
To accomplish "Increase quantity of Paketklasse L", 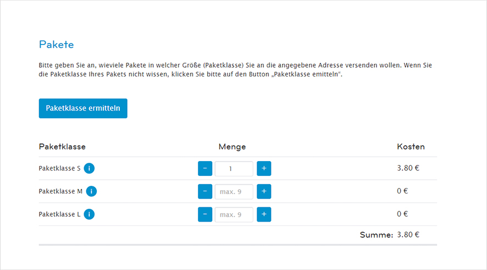I will point(264,214).
